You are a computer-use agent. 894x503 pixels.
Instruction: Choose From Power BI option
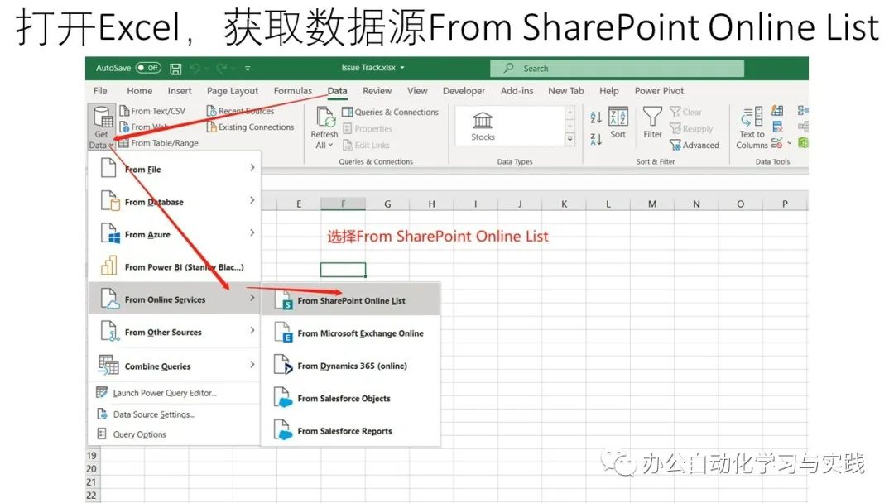pos(175,266)
